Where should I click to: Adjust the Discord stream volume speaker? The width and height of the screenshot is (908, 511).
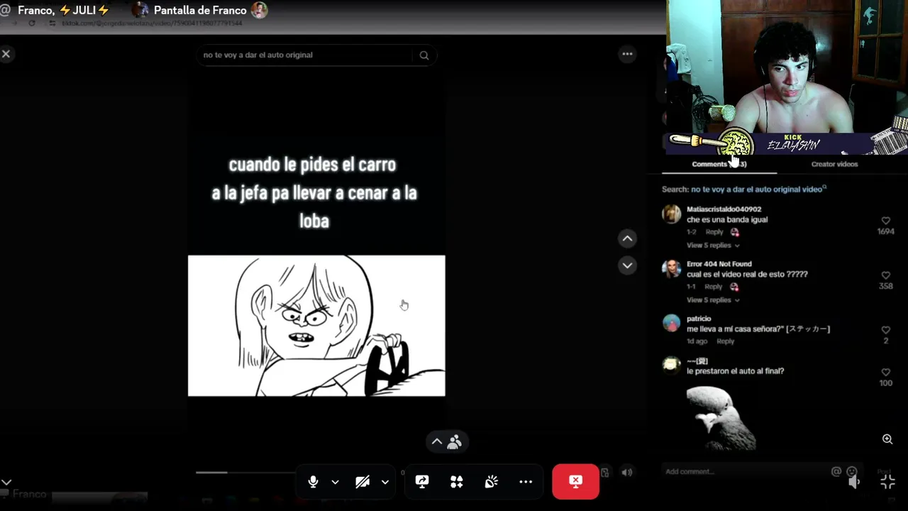click(x=854, y=482)
